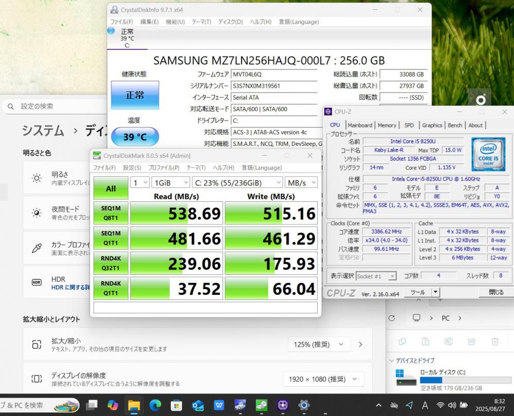Toggle the IME input mode A indicator

(x=425, y=406)
